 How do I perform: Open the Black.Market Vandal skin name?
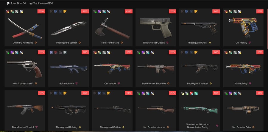point(23,127)
